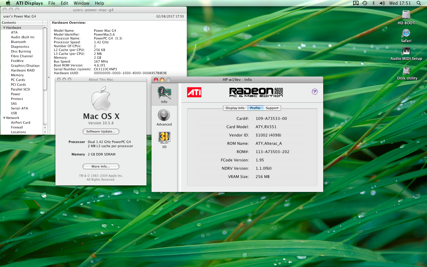427x267 pixels.
Task: Click Serial Number value CK3110C4NP3
Action: tap(105, 69)
